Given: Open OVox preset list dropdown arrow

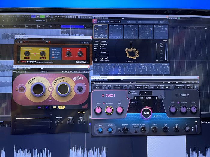Looking at the screenshot, I should pos(163,83).
